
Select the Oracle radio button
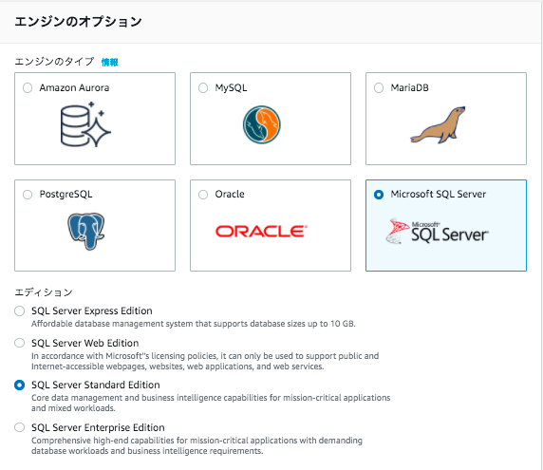point(203,195)
